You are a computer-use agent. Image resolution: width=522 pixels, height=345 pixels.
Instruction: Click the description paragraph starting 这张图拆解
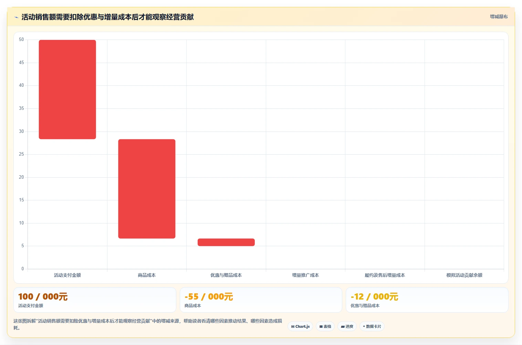pyautogui.click(x=148, y=324)
